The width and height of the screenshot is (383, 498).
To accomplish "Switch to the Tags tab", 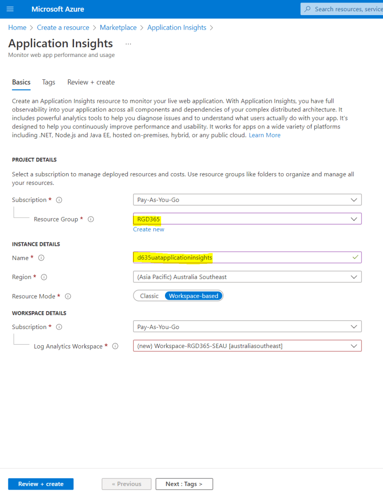I will tap(49, 82).
